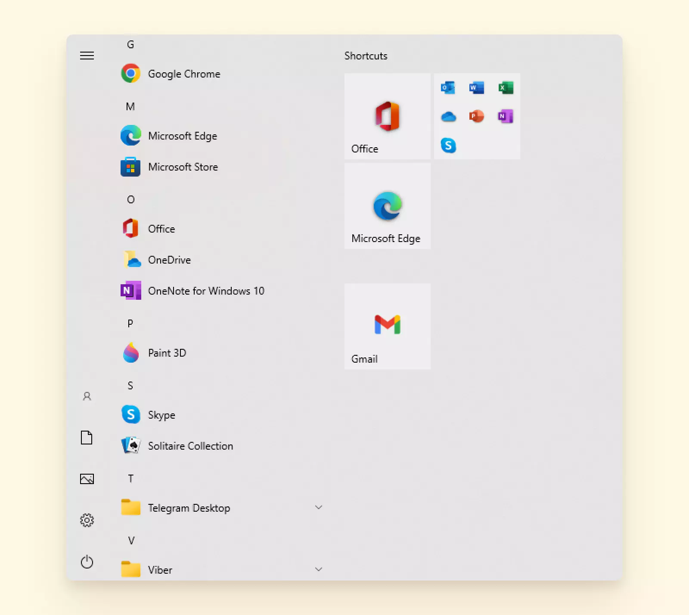This screenshot has height=615, width=689.
Task: Click the small Word icon in tile group
Action: [x=477, y=88]
